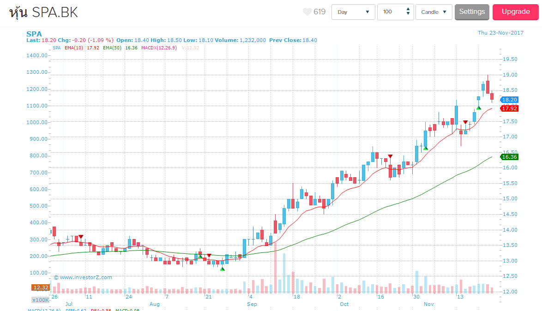Screen dimensions: 542x311
Task: Click the Chg: -0.20 (-1.09 %) readout
Action: 85,40
